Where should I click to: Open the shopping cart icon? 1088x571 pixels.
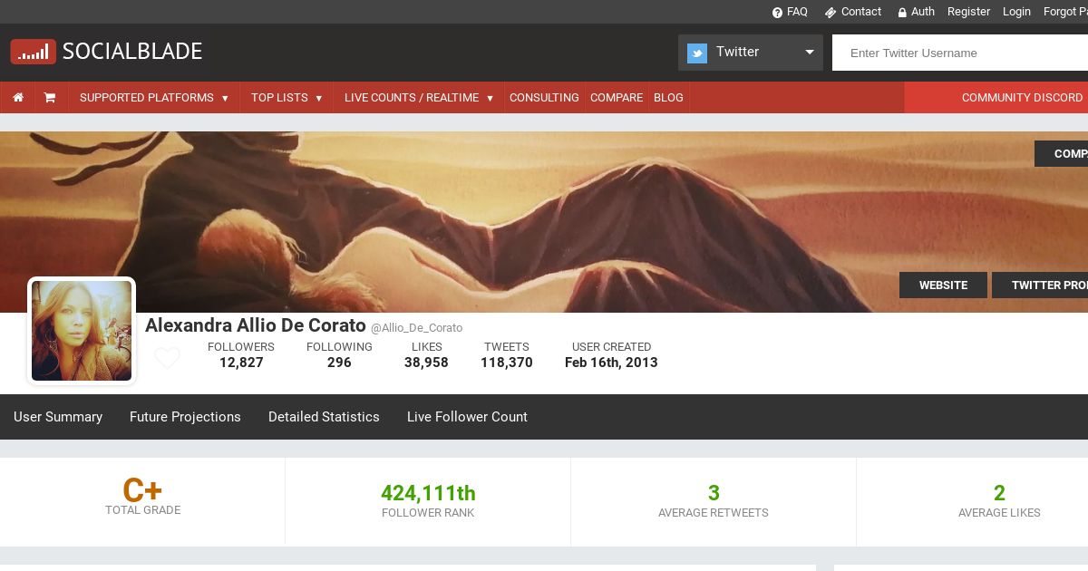pos(50,98)
